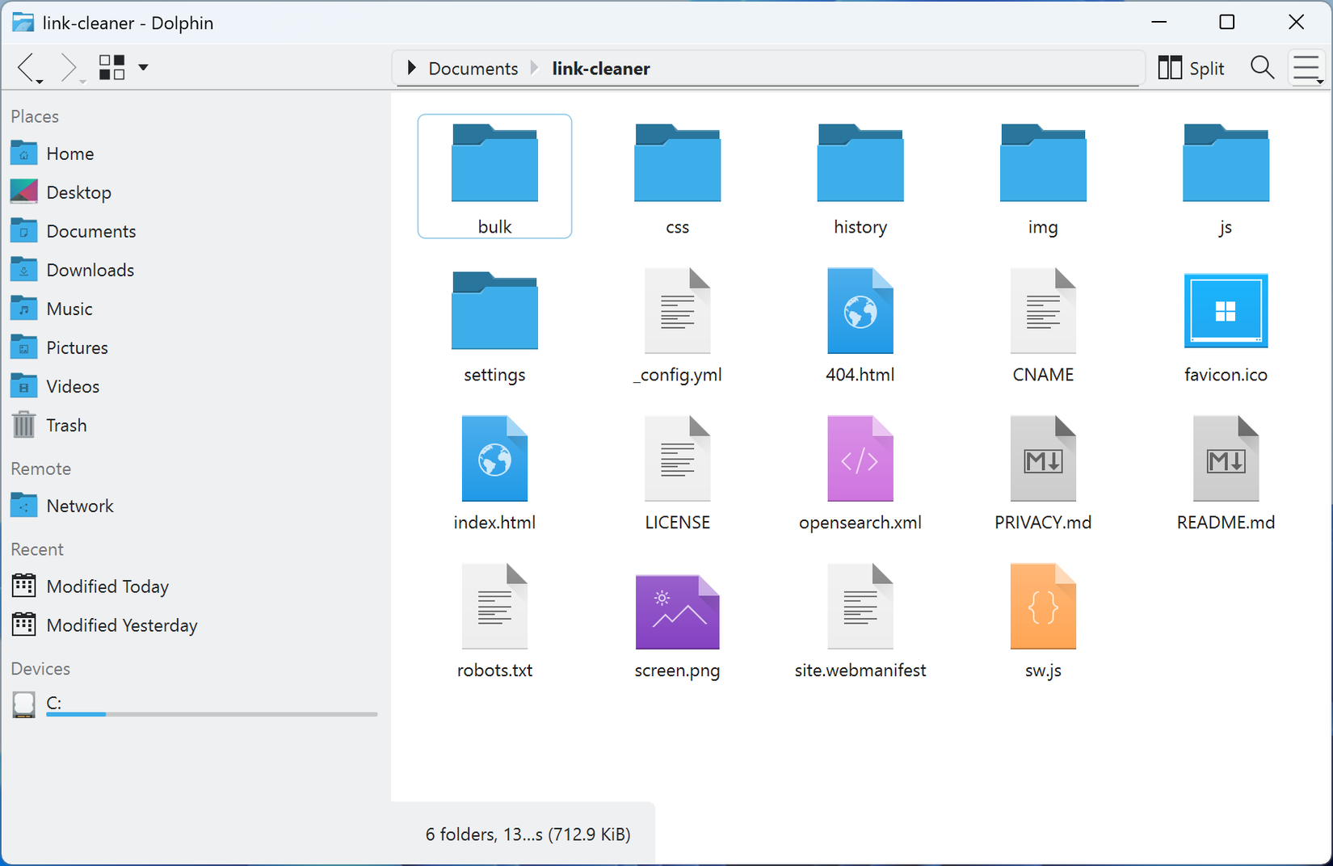Select Modified Yesterday under Recent

pos(122,624)
